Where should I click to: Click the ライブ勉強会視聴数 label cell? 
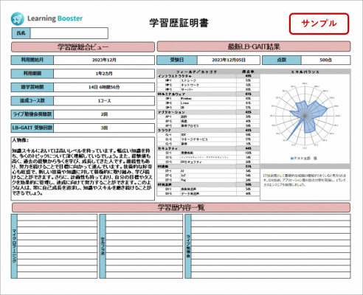(32, 114)
